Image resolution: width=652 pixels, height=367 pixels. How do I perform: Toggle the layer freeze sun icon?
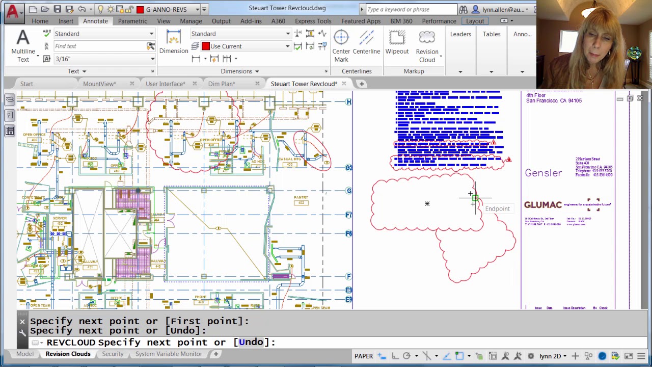111,9
